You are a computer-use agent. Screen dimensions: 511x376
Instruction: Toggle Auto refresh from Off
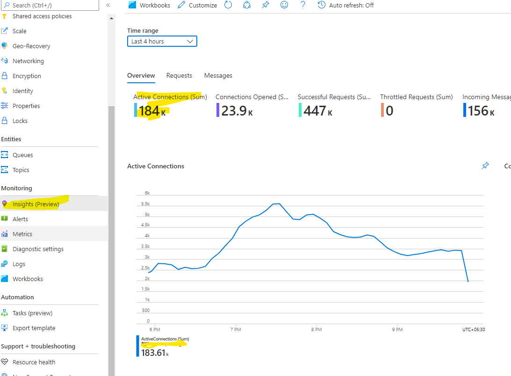click(x=345, y=5)
